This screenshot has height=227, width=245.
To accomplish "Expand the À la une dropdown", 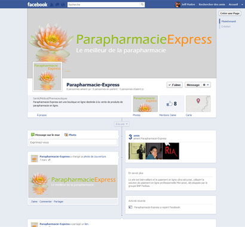I will (122, 124).
